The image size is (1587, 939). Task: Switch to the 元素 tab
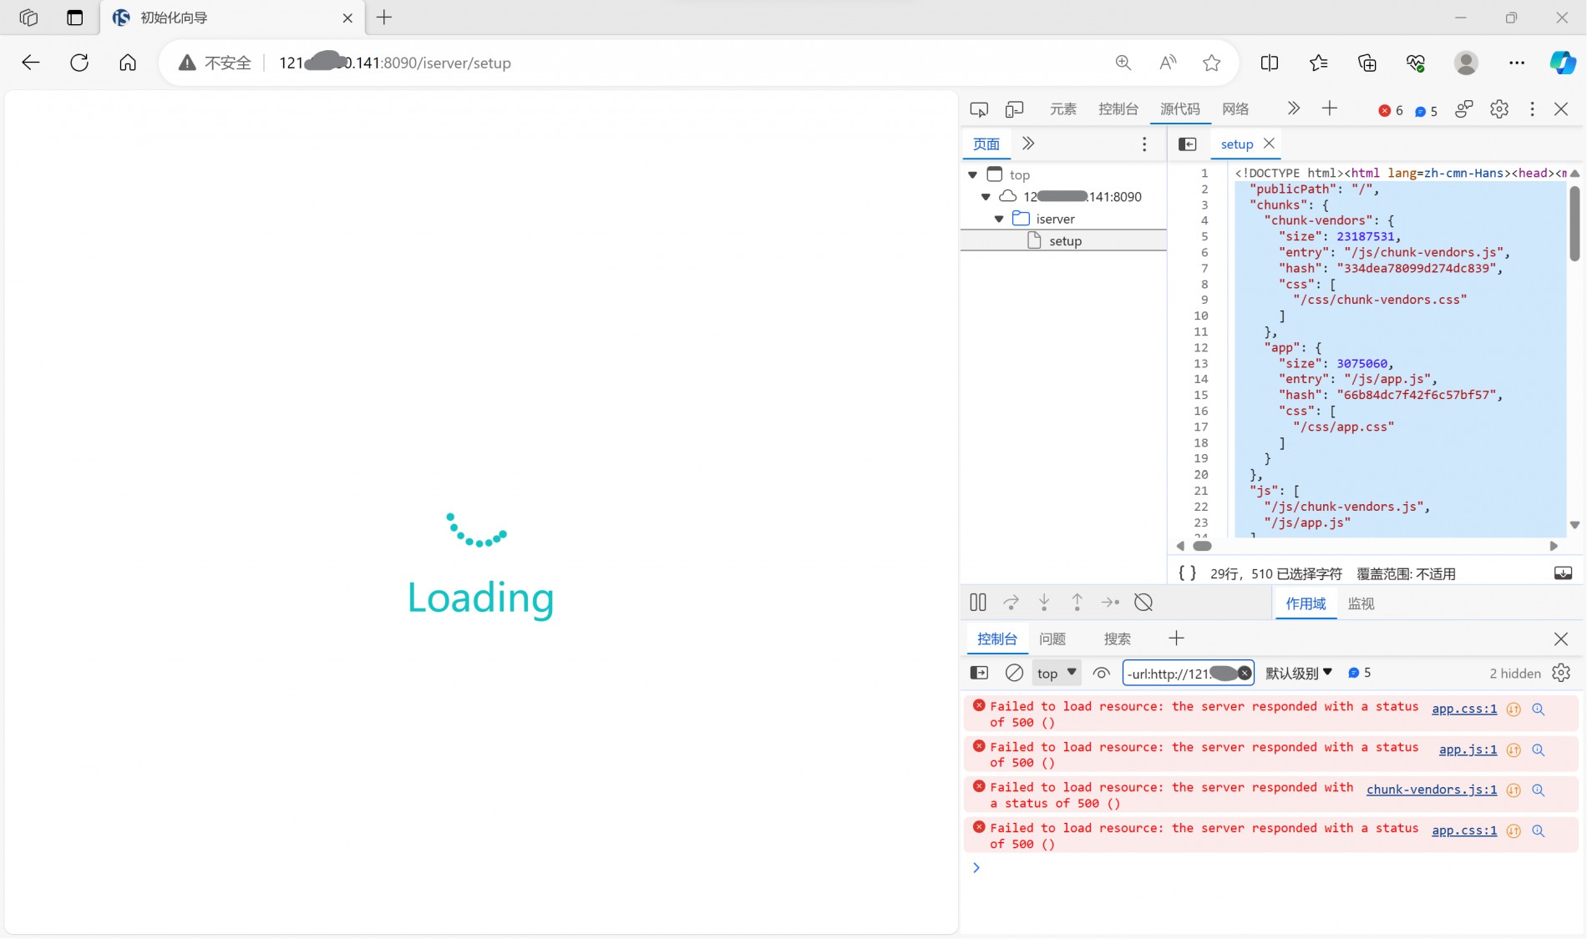click(1063, 109)
